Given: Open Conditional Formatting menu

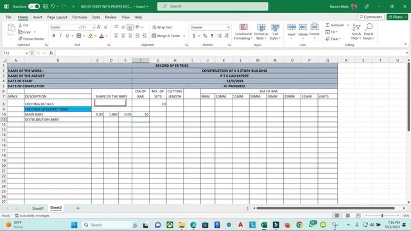Looking at the screenshot, I should 243,31.
